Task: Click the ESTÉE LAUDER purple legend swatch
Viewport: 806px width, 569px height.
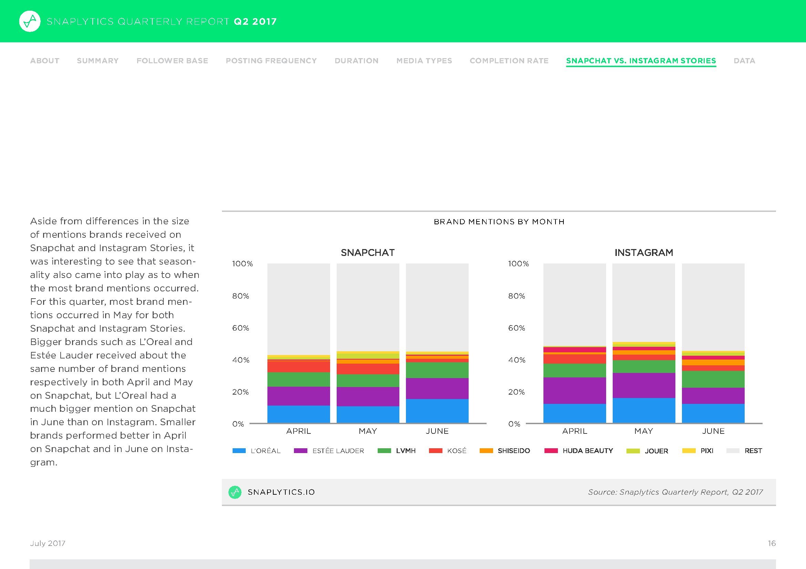Action: (300, 451)
